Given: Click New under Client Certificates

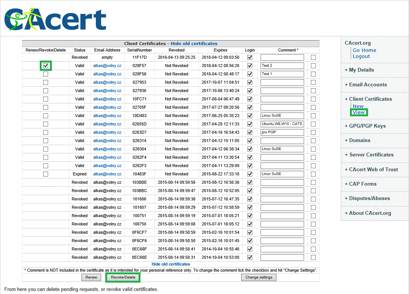Looking at the screenshot, I should click(x=358, y=106).
